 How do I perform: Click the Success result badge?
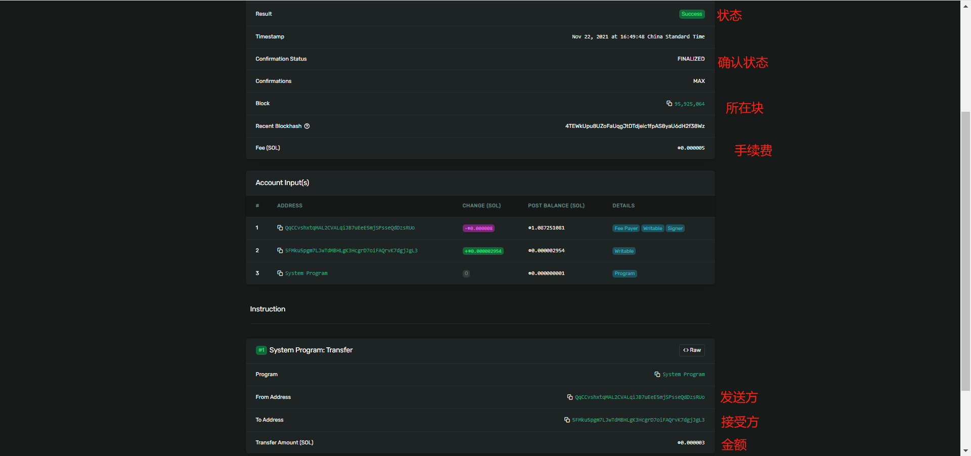point(691,14)
